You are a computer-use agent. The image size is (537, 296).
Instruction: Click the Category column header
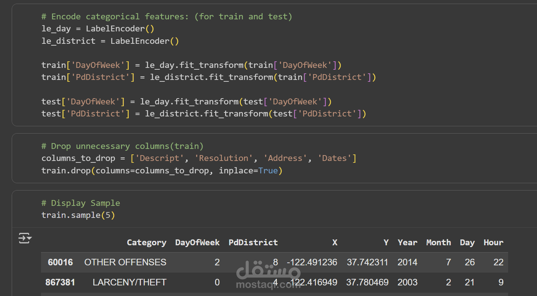click(x=146, y=243)
